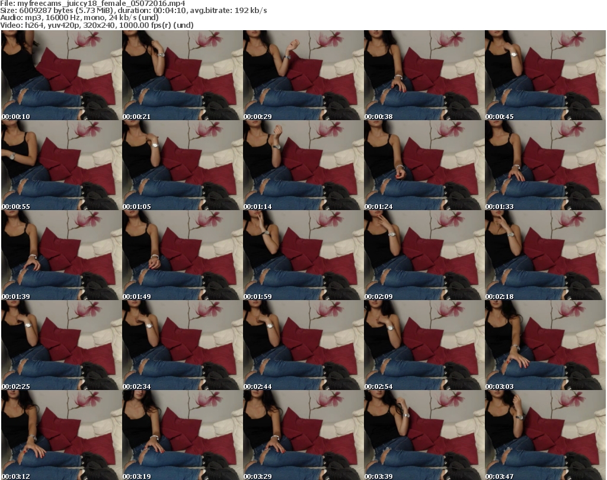The width and height of the screenshot is (607, 480).
Task: Click the size text 6009287 bytes
Action: click(47, 11)
